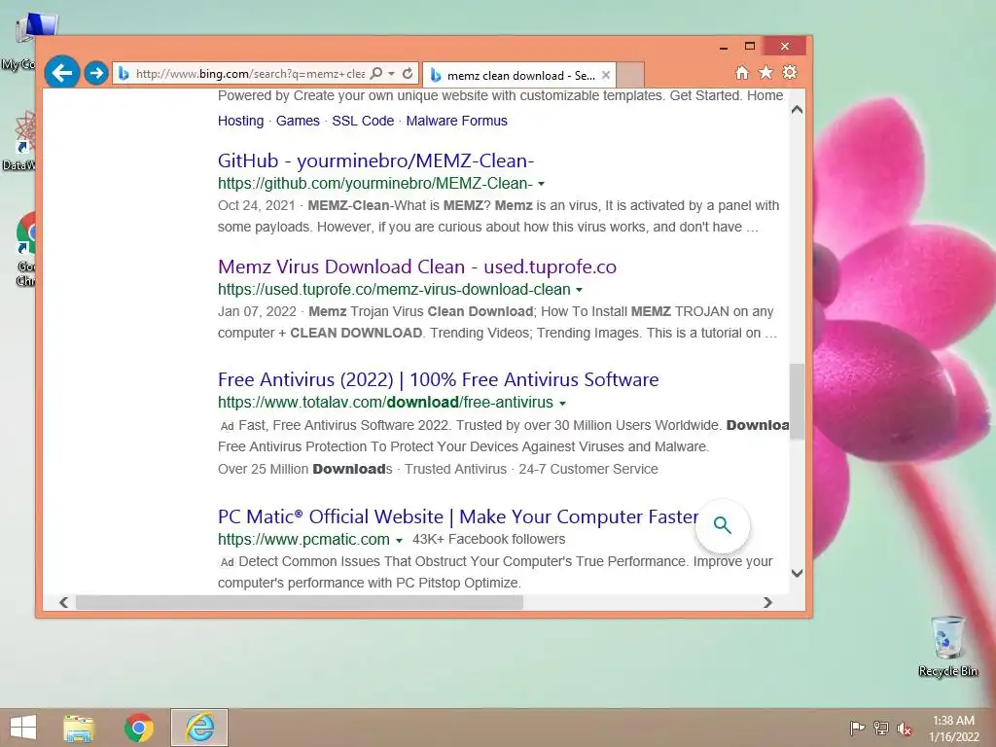Click 'Trusted Antivirus' ad text
The image size is (996, 747).
[455, 470]
